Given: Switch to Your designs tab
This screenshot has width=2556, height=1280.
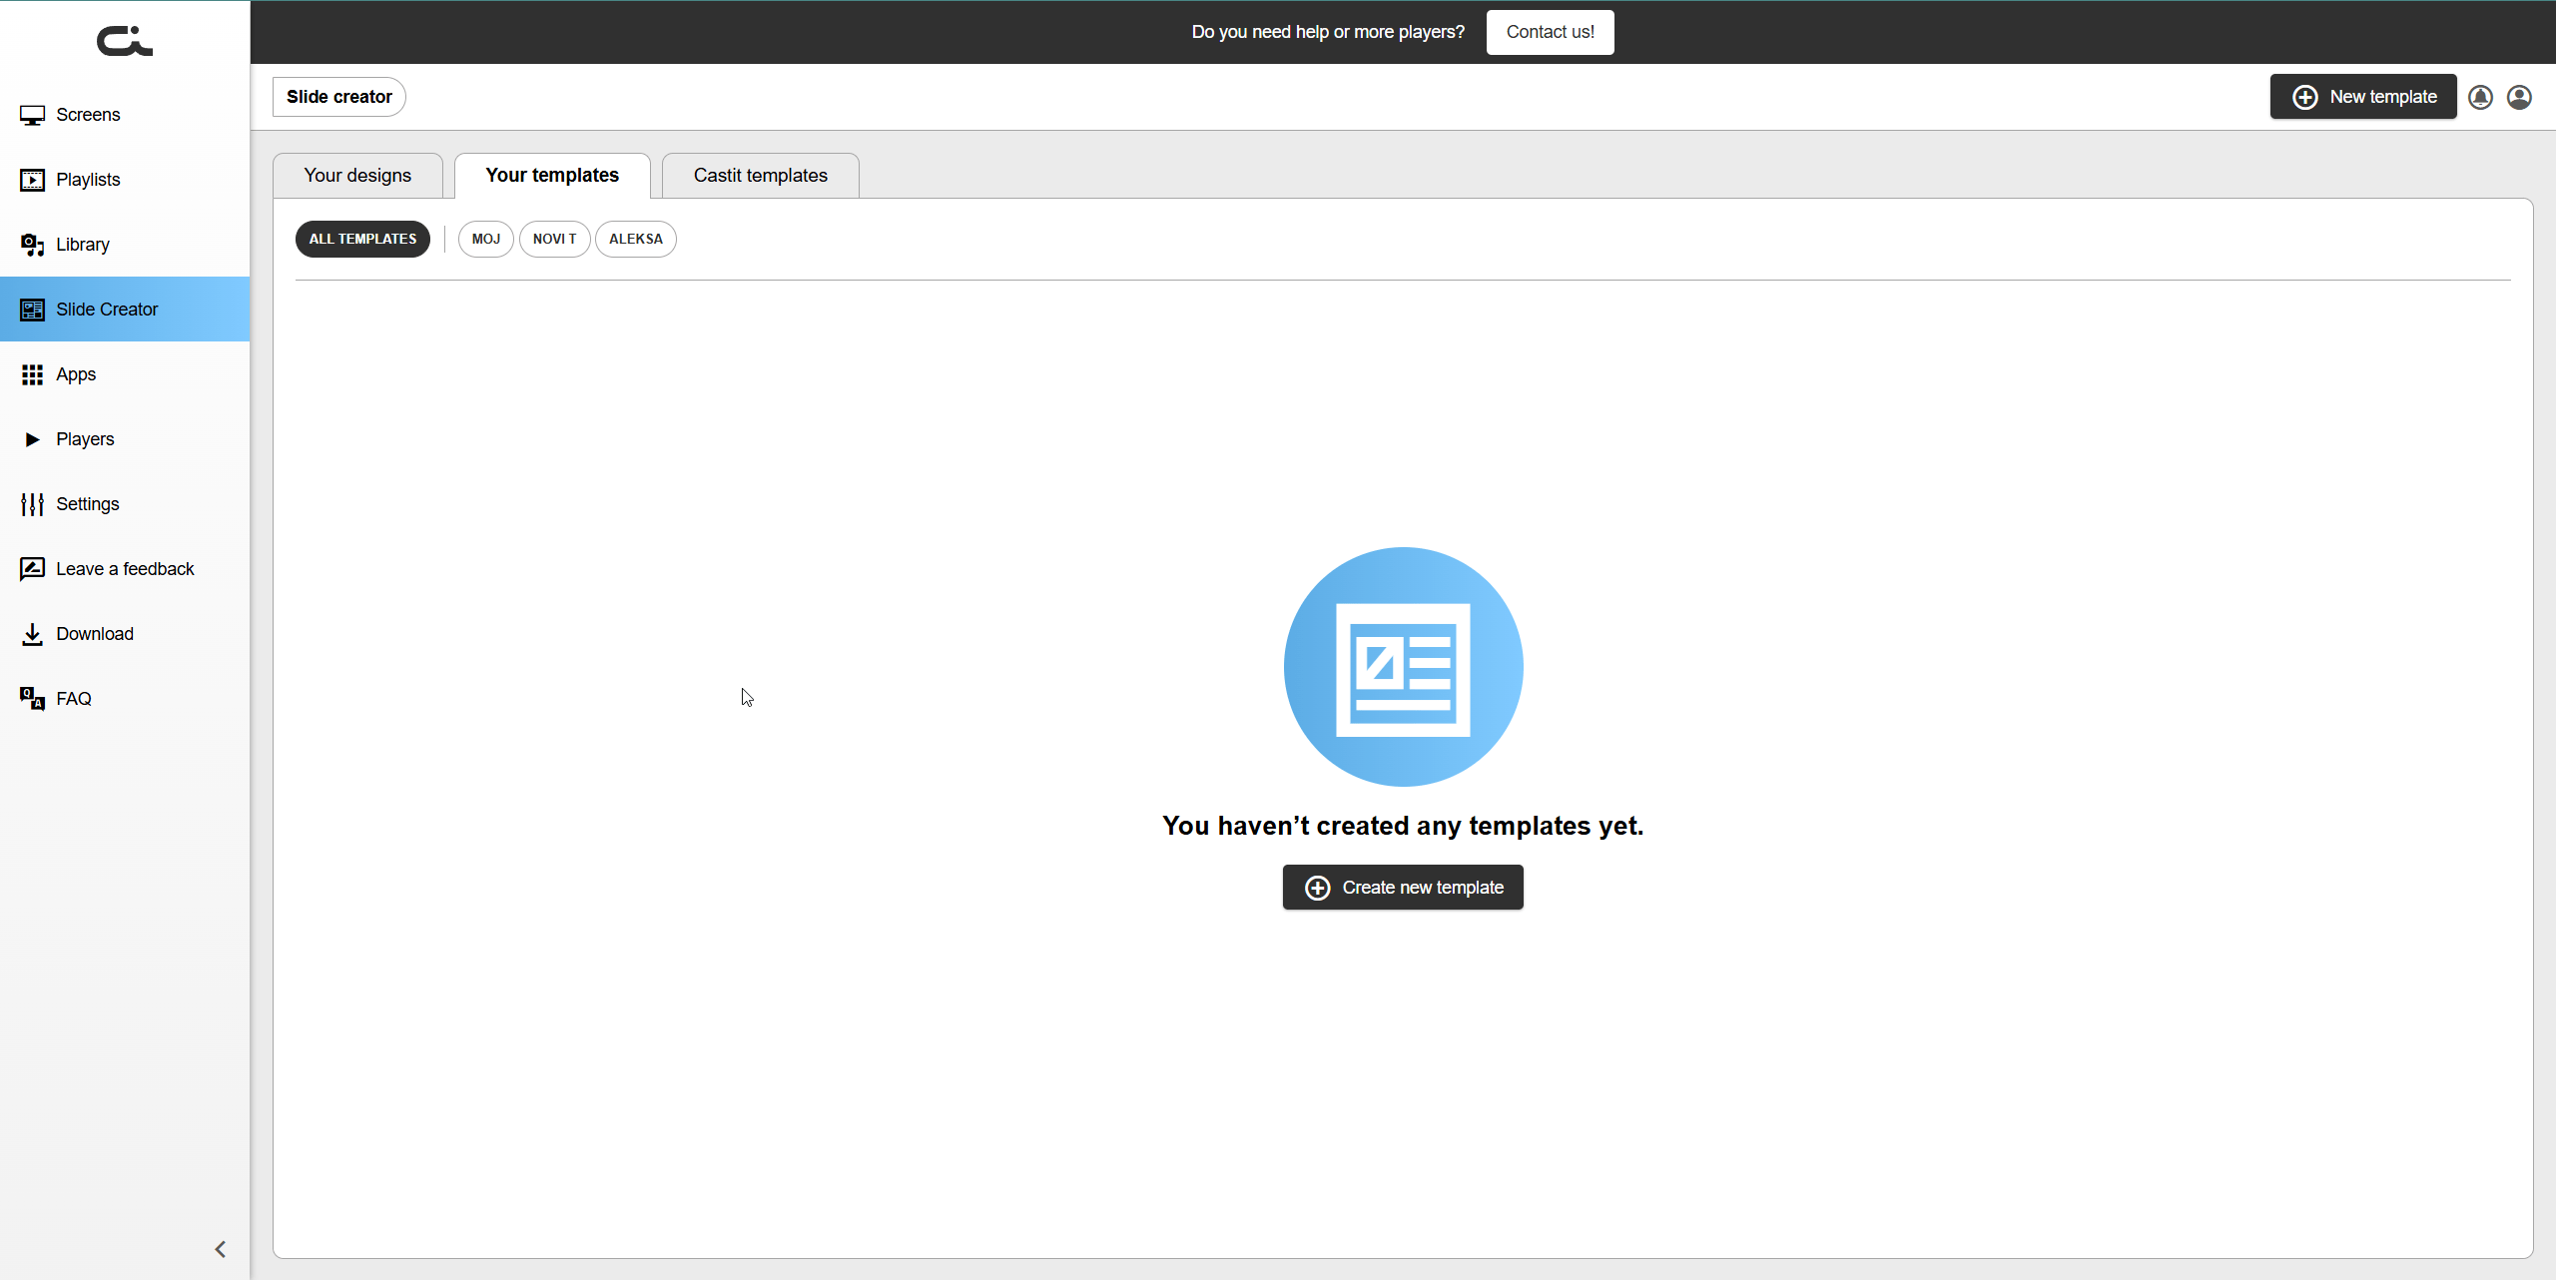Looking at the screenshot, I should coord(357,176).
